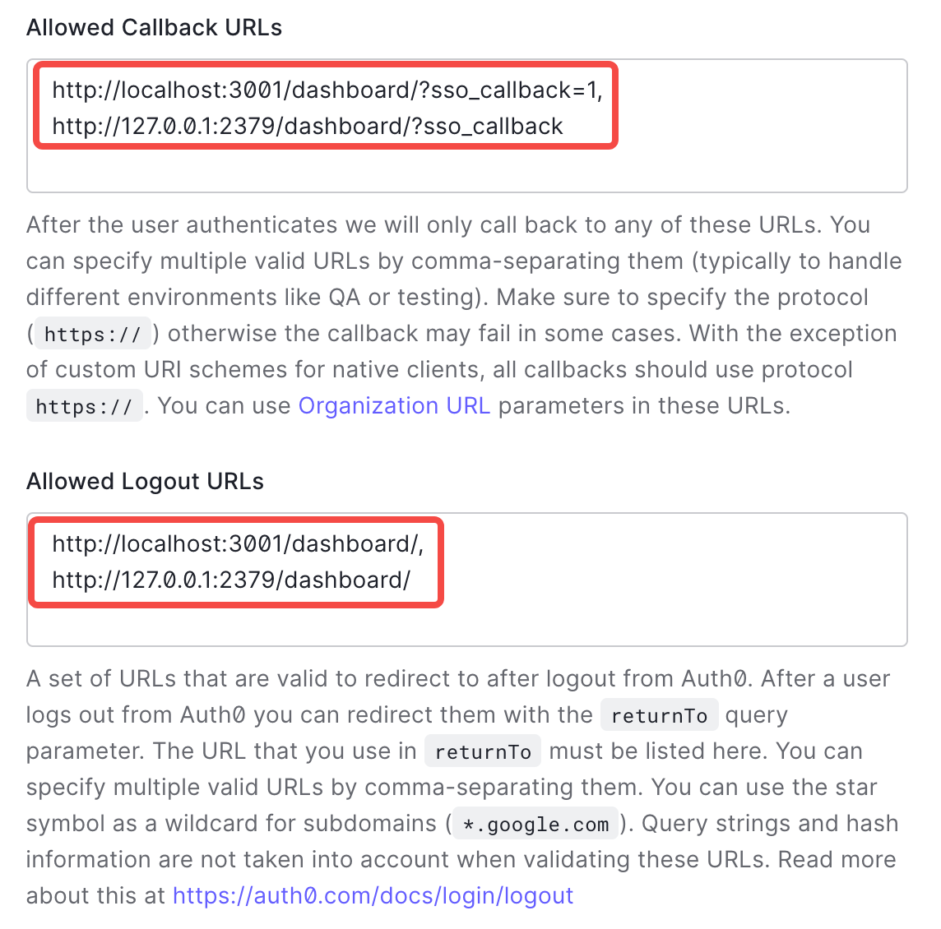The width and height of the screenshot is (941, 929).
Task: Click the Organization URL link
Action: [394, 406]
